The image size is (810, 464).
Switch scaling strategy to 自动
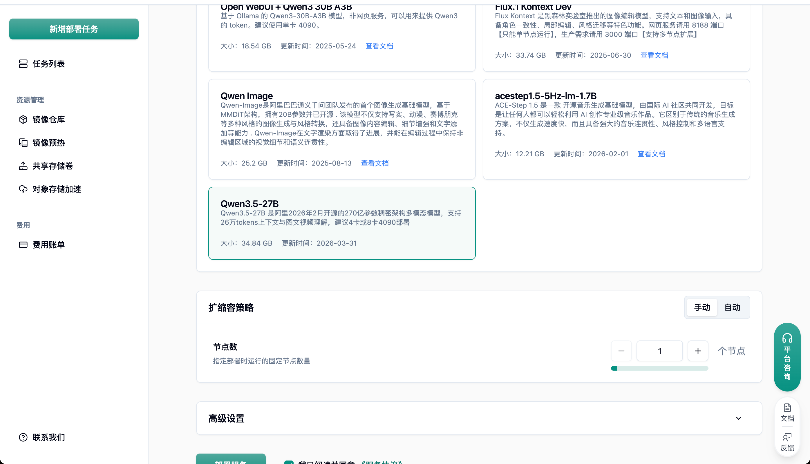click(732, 307)
